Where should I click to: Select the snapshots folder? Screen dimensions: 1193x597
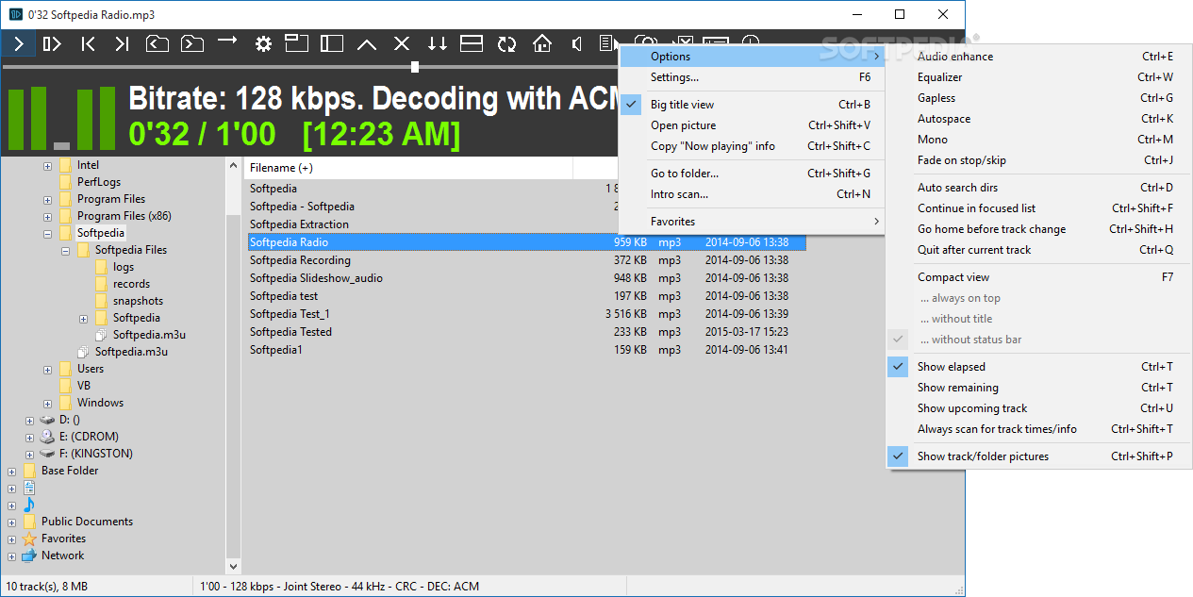pos(138,301)
